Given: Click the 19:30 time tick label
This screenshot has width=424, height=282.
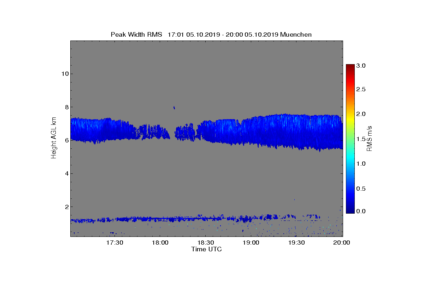Looking at the screenshot, I should point(296,243).
